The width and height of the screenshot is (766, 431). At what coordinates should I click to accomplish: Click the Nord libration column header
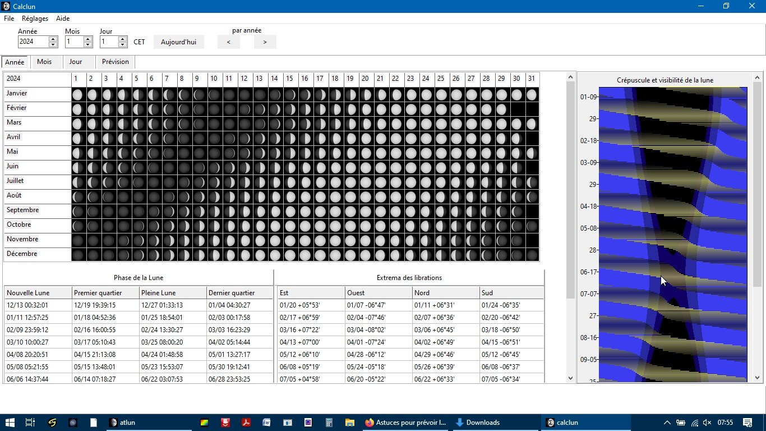point(446,292)
